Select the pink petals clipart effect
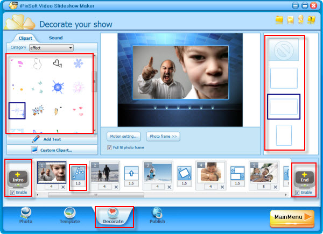This screenshot has width=323, height=234. pos(17,63)
